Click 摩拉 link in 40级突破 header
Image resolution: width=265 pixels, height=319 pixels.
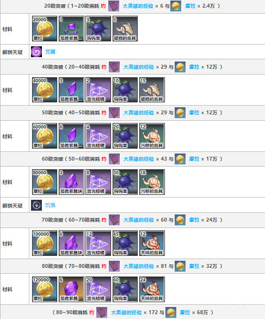tap(194, 67)
